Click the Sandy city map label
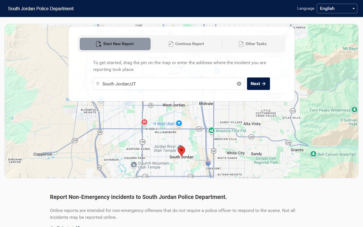The width and height of the screenshot is (363, 227). tap(256, 154)
